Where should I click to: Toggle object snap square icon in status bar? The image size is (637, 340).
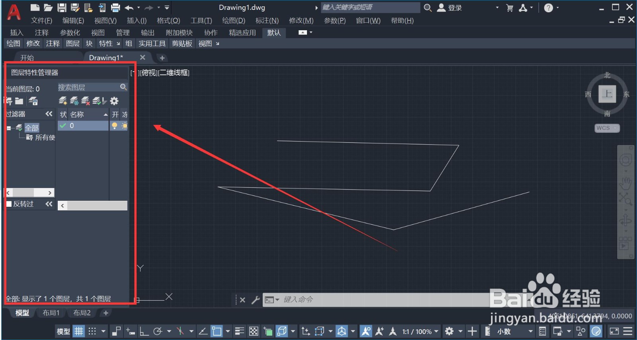[x=217, y=331]
